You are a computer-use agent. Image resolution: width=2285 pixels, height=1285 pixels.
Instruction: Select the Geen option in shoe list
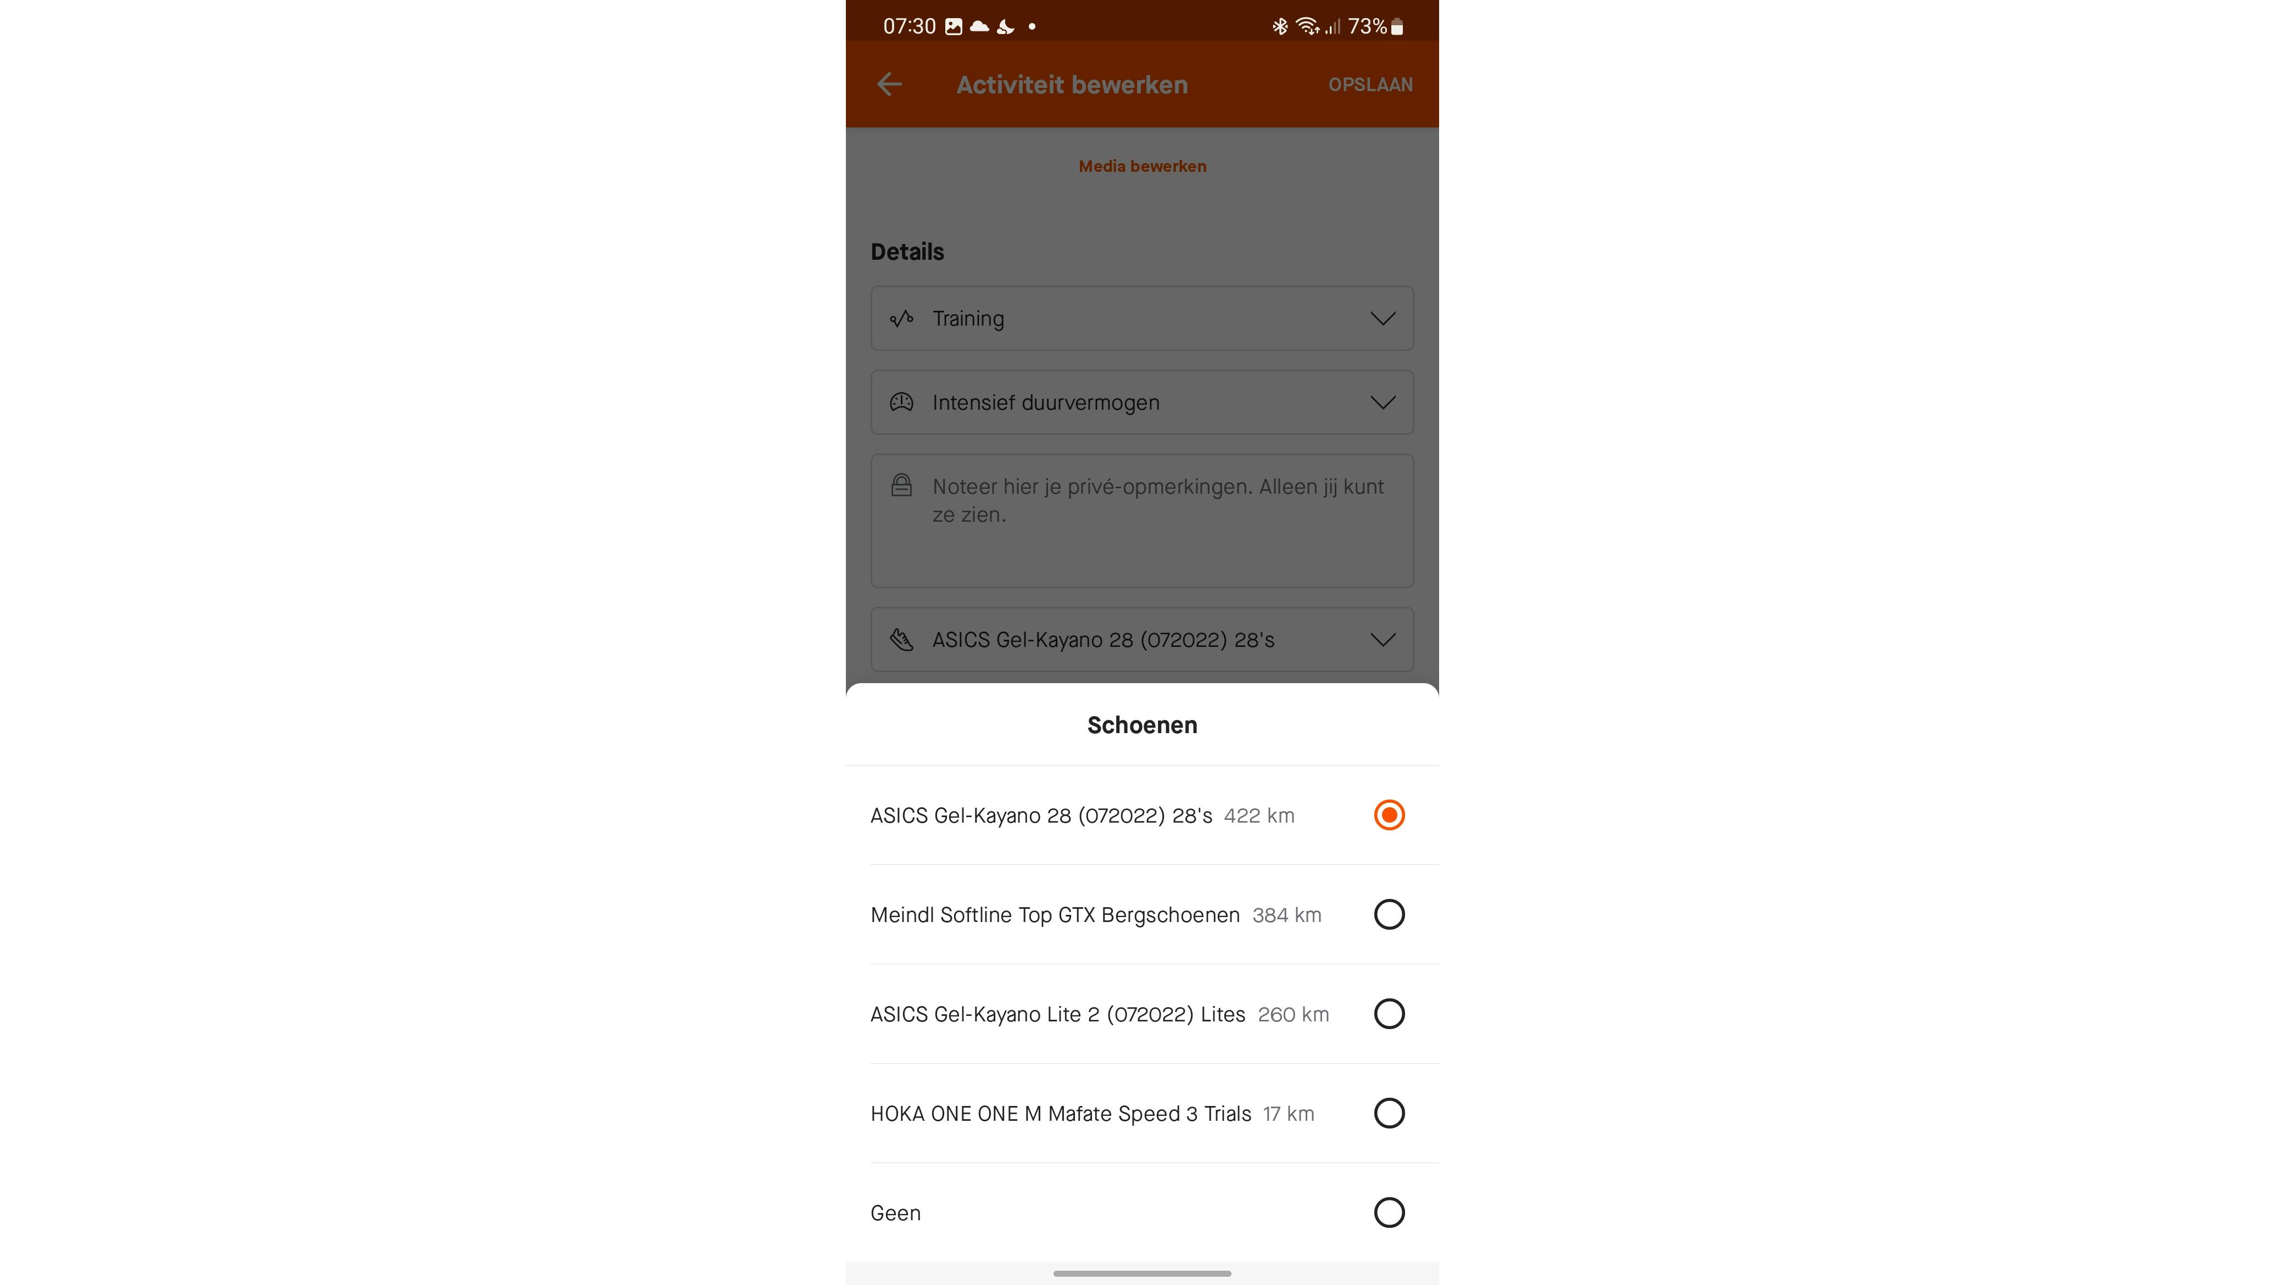coord(1141,1213)
